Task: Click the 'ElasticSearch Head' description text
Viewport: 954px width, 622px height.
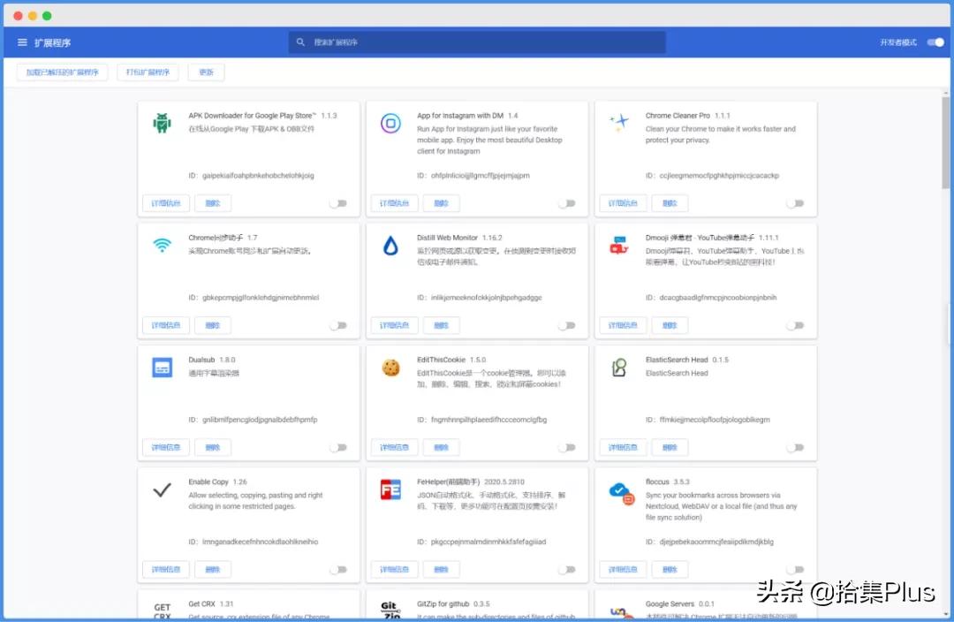Action: tap(677, 373)
